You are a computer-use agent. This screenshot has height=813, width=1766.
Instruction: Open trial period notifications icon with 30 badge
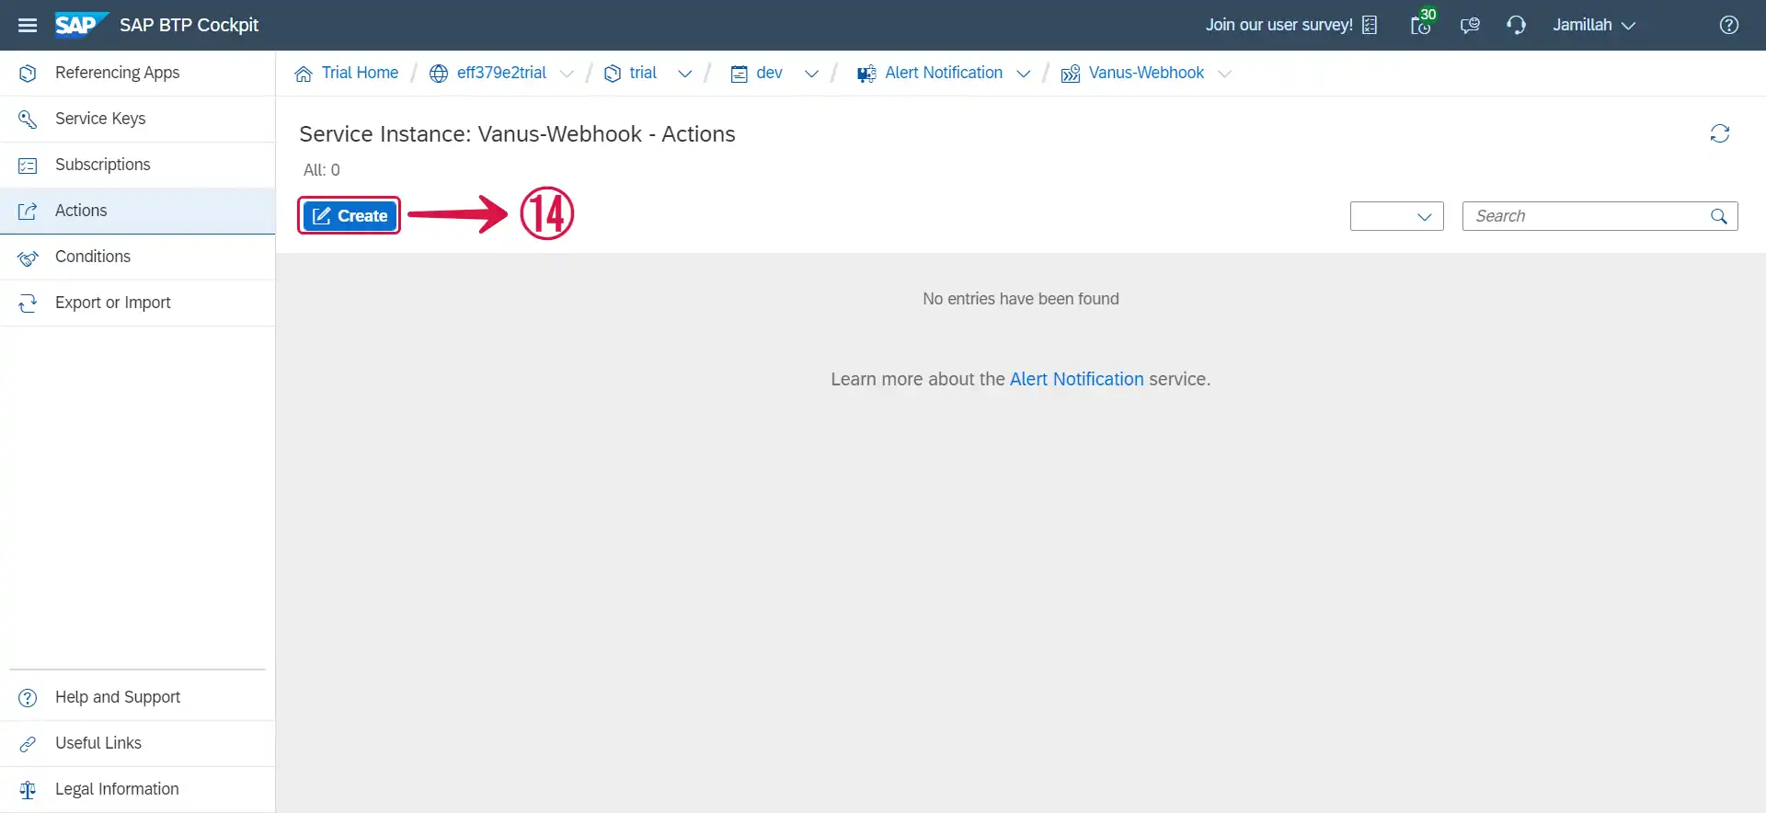tap(1421, 24)
